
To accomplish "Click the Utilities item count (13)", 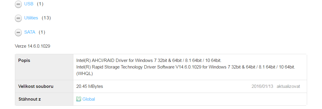I will [46, 18].
